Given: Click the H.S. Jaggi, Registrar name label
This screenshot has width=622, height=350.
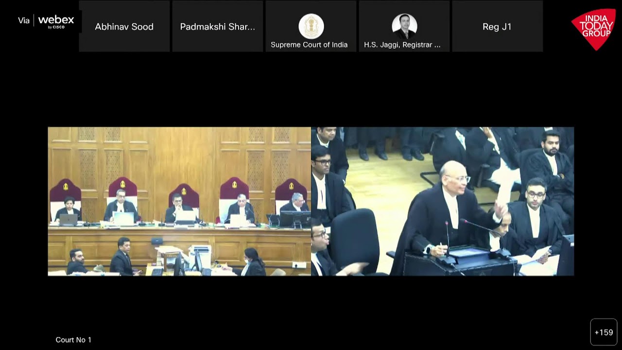Looking at the screenshot, I should pyautogui.click(x=402, y=45).
